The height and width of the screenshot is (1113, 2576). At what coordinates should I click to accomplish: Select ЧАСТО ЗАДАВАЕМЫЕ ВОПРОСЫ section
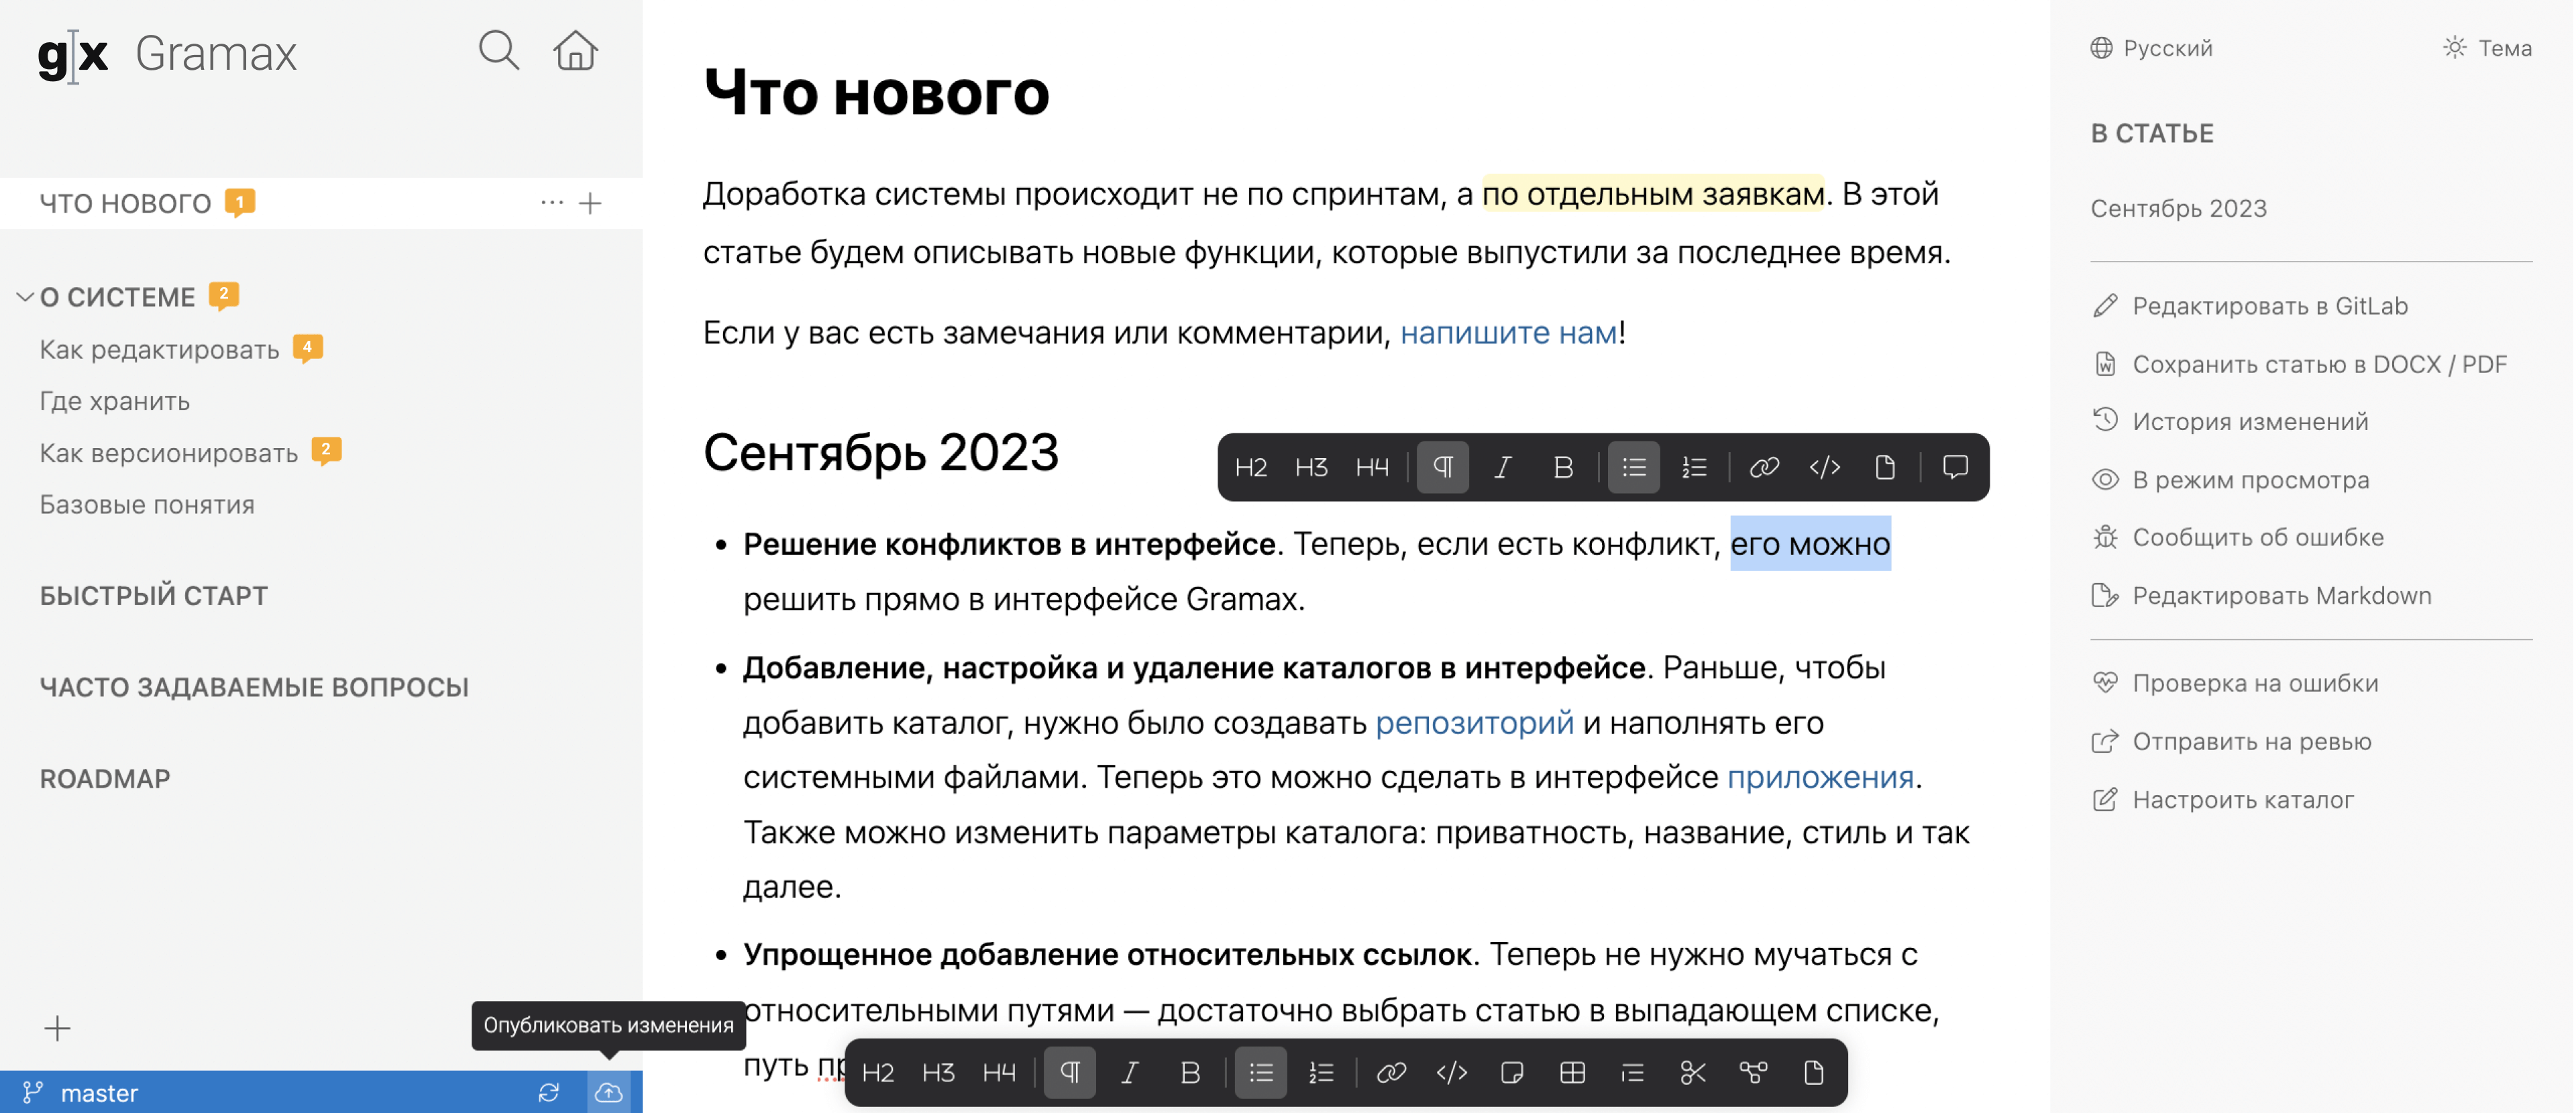[x=254, y=687]
